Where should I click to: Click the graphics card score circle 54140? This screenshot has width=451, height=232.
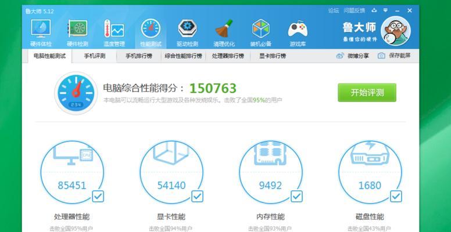(171, 172)
